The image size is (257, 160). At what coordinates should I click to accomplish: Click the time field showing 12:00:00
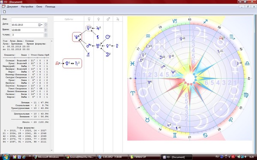click(27, 30)
